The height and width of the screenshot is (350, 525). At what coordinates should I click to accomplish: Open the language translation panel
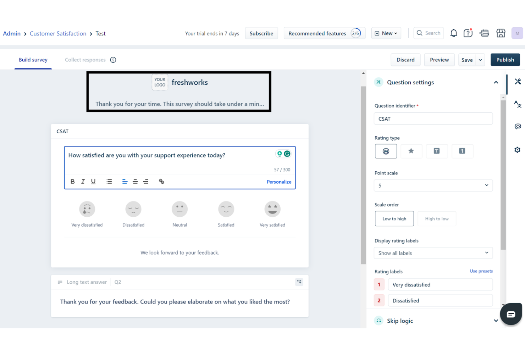tap(518, 104)
